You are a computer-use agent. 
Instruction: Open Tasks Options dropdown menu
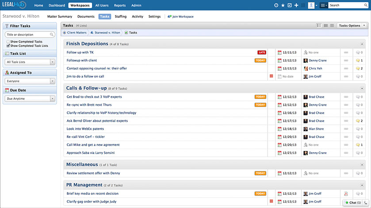(x=352, y=26)
